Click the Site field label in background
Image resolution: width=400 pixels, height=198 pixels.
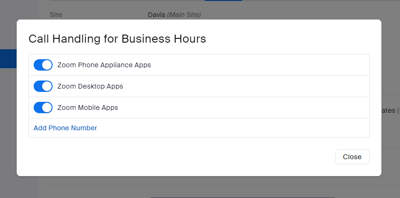click(x=56, y=15)
